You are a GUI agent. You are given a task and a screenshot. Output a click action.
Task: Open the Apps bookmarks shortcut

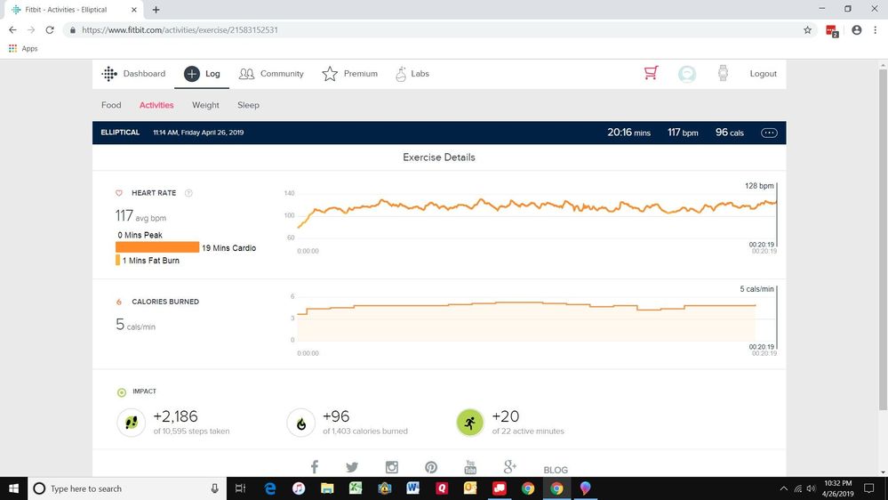[x=23, y=49]
